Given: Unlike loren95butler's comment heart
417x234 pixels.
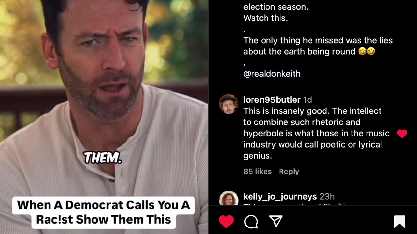Looking at the screenshot, I should click(402, 134).
